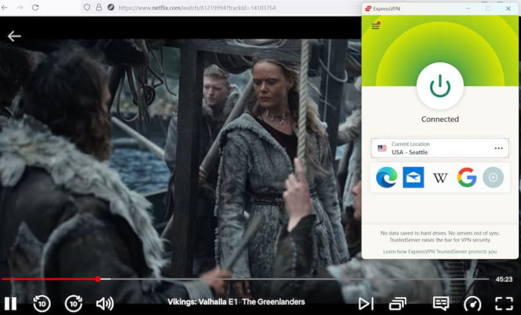Click the site padlock icon

[99, 7]
